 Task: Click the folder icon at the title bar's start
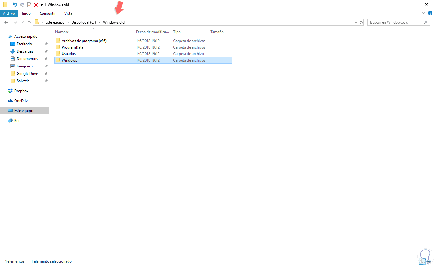[x=5, y=5]
